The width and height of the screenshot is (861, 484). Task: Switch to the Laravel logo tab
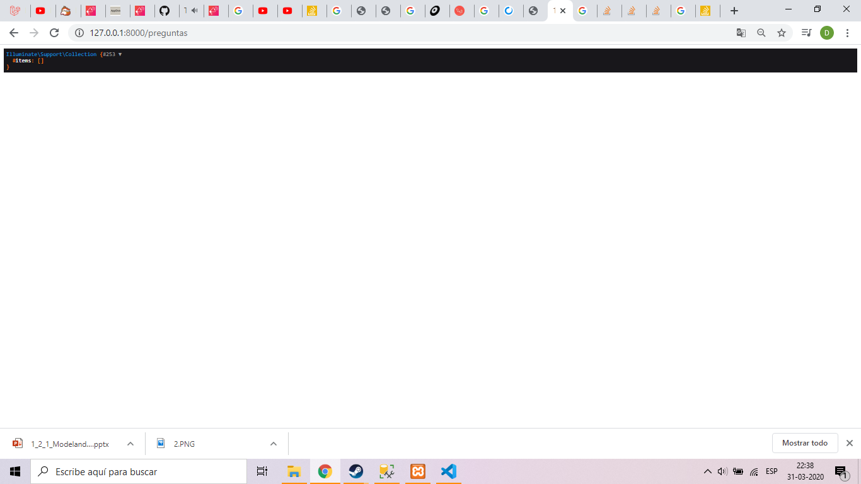pyautogui.click(x=15, y=11)
